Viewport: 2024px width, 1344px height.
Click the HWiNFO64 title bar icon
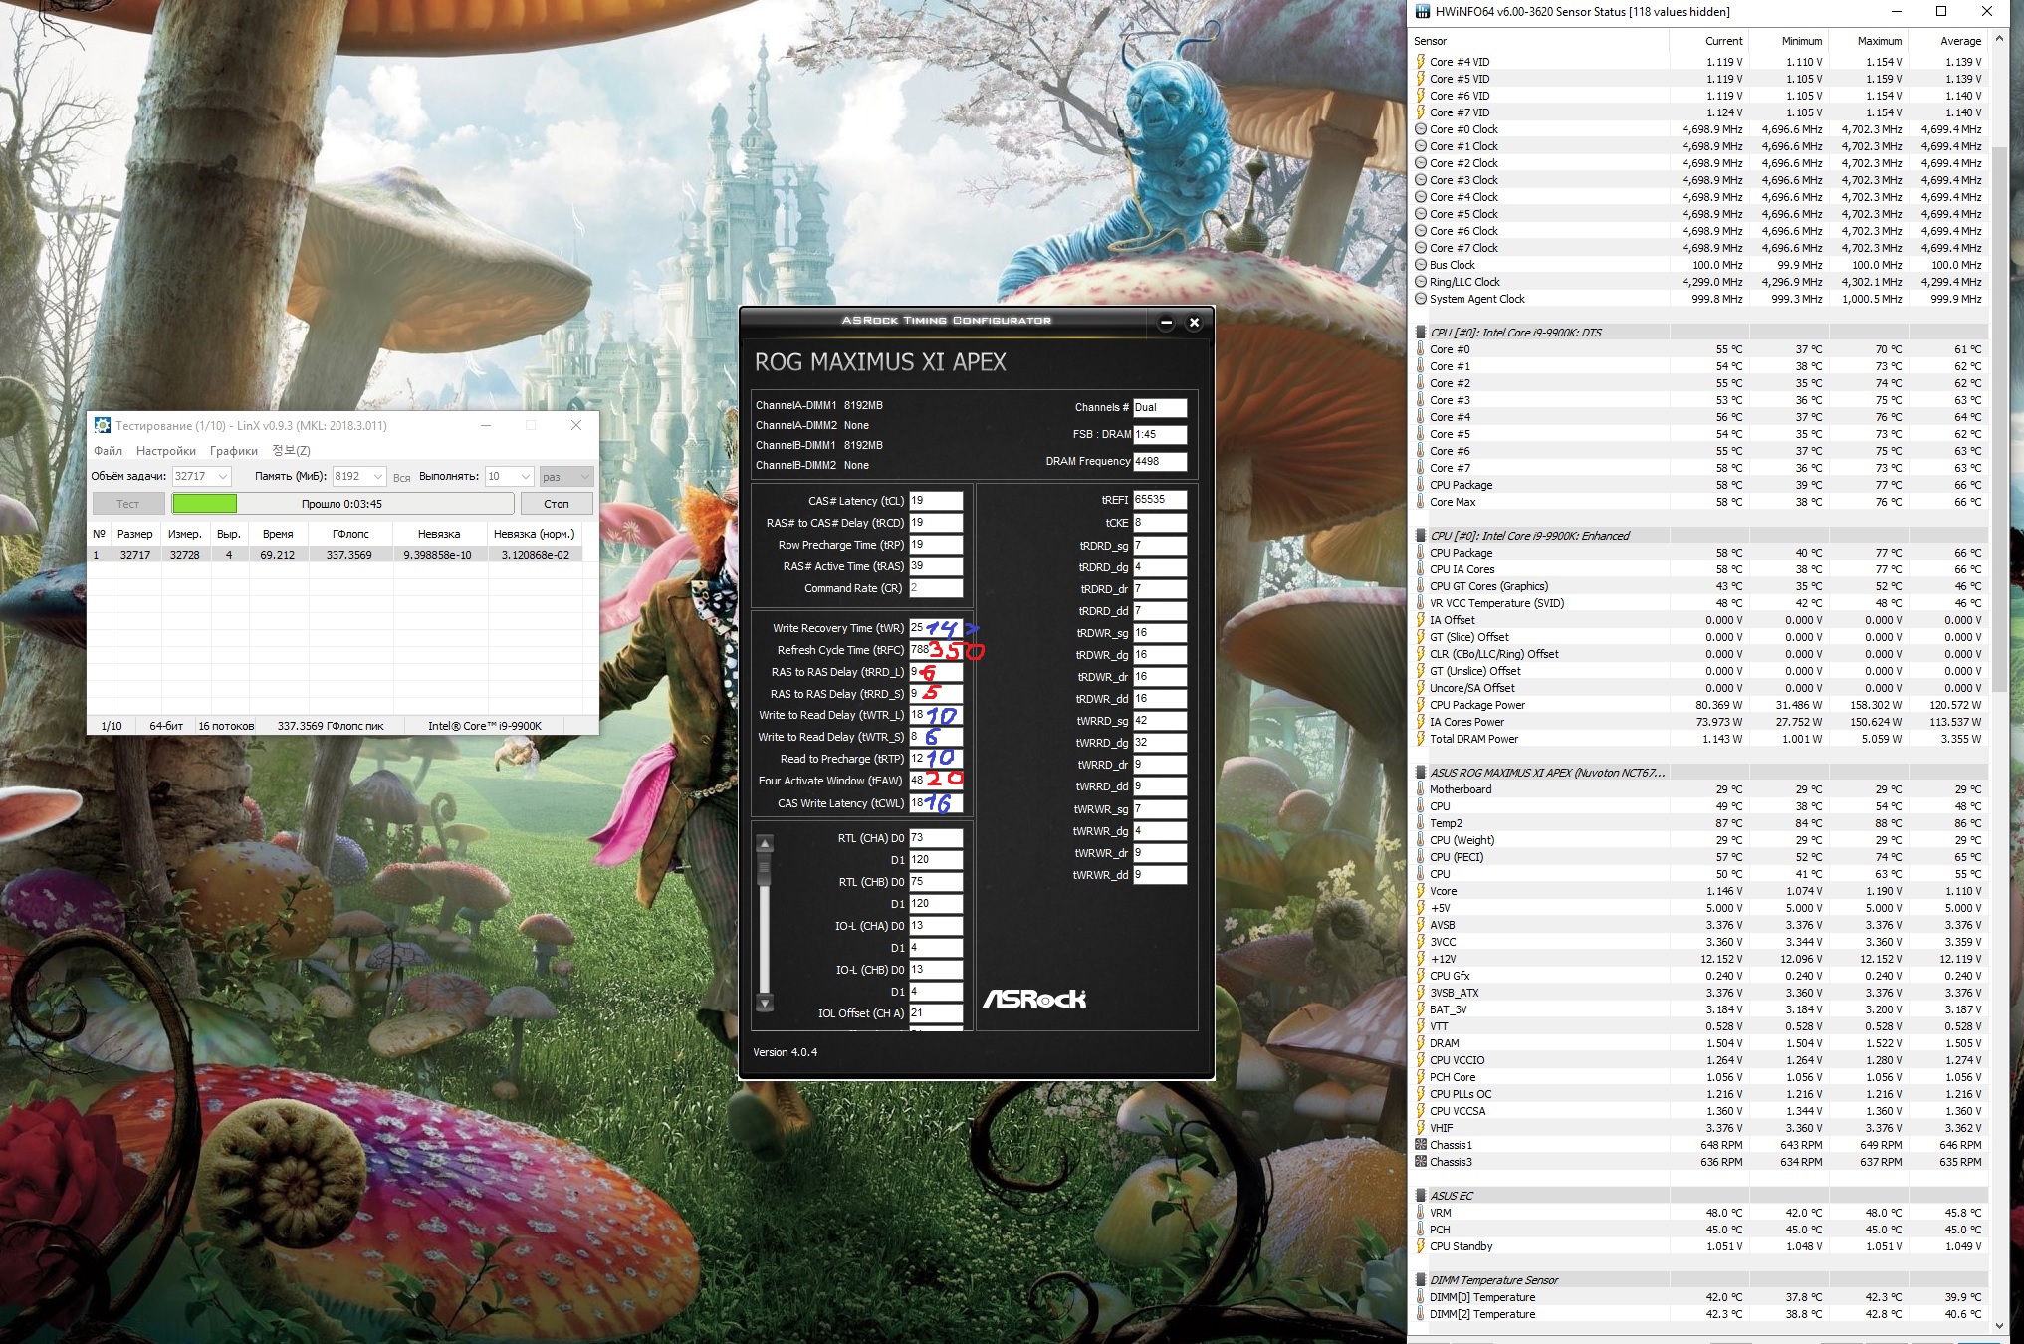[x=1423, y=12]
